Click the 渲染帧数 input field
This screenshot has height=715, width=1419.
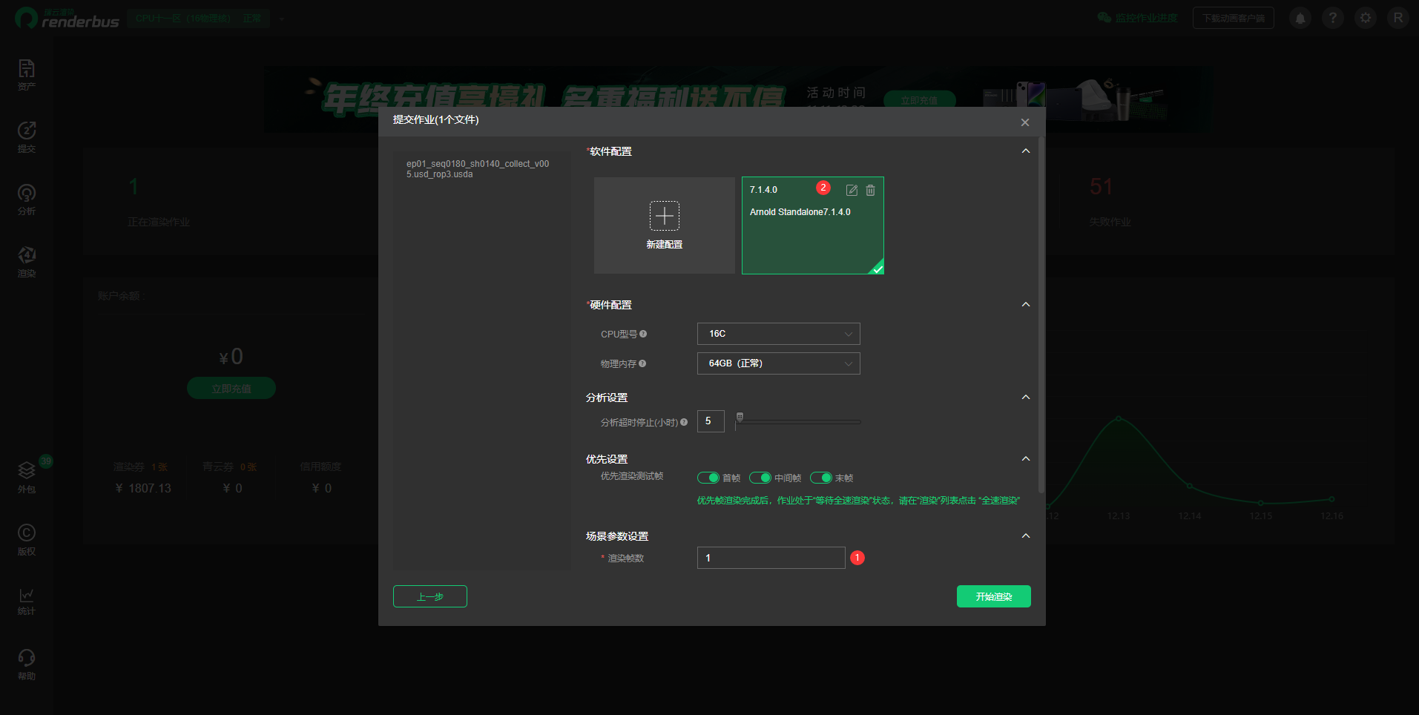pos(771,558)
